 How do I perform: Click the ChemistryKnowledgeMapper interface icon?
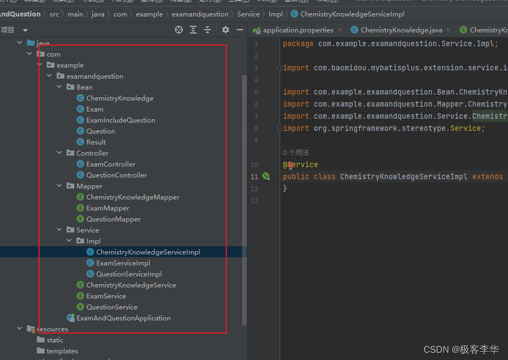[x=80, y=197]
